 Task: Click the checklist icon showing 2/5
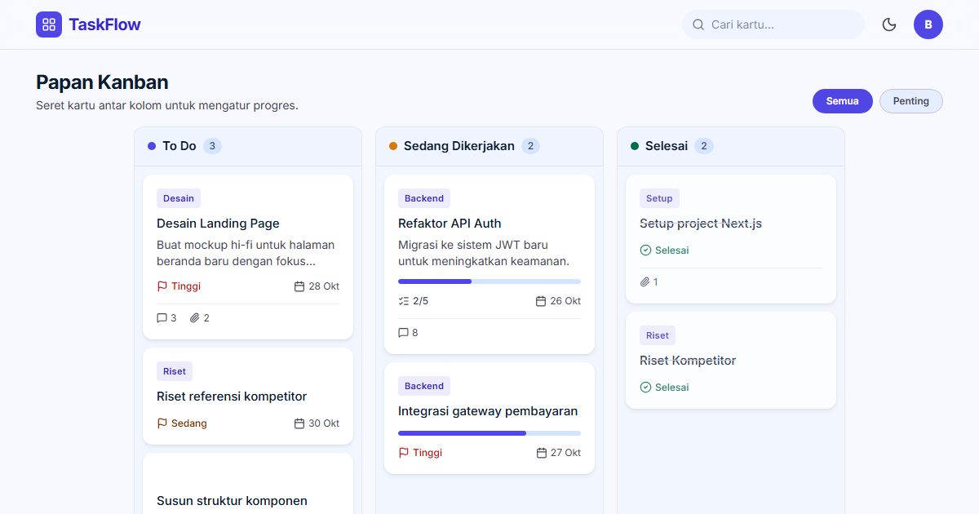pyautogui.click(x=403, y=301)
